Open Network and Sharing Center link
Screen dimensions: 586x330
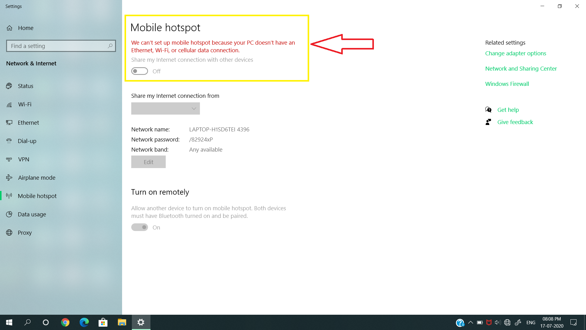pos(521,69)
